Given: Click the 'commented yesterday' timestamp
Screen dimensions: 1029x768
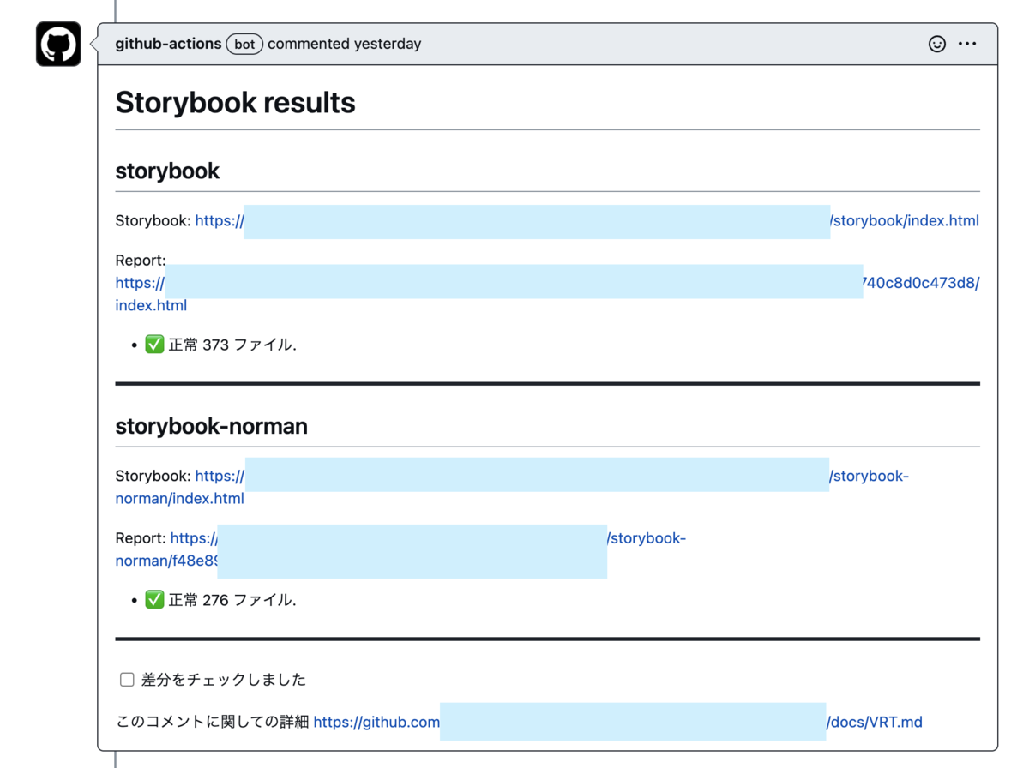Looking at the screenshot, I should pos(344,44).
